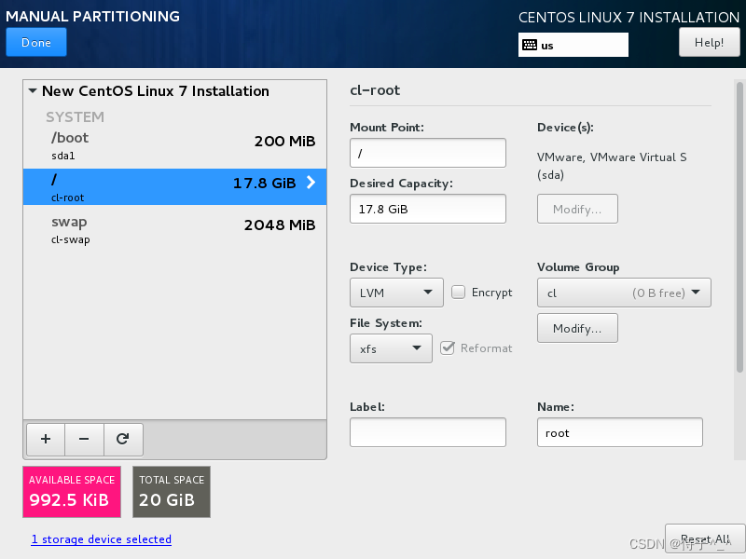
Task: Click the keyboard layout icon
Action: coord(530,45)
